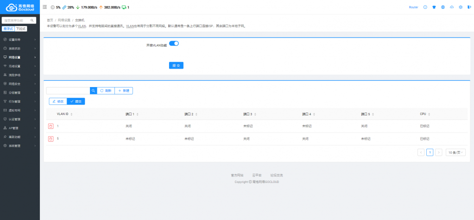Image resolution: width=474 pixels, height=220 pixels.
Task: Open the 10 条/页 page size dropdown
Action: 455,152
